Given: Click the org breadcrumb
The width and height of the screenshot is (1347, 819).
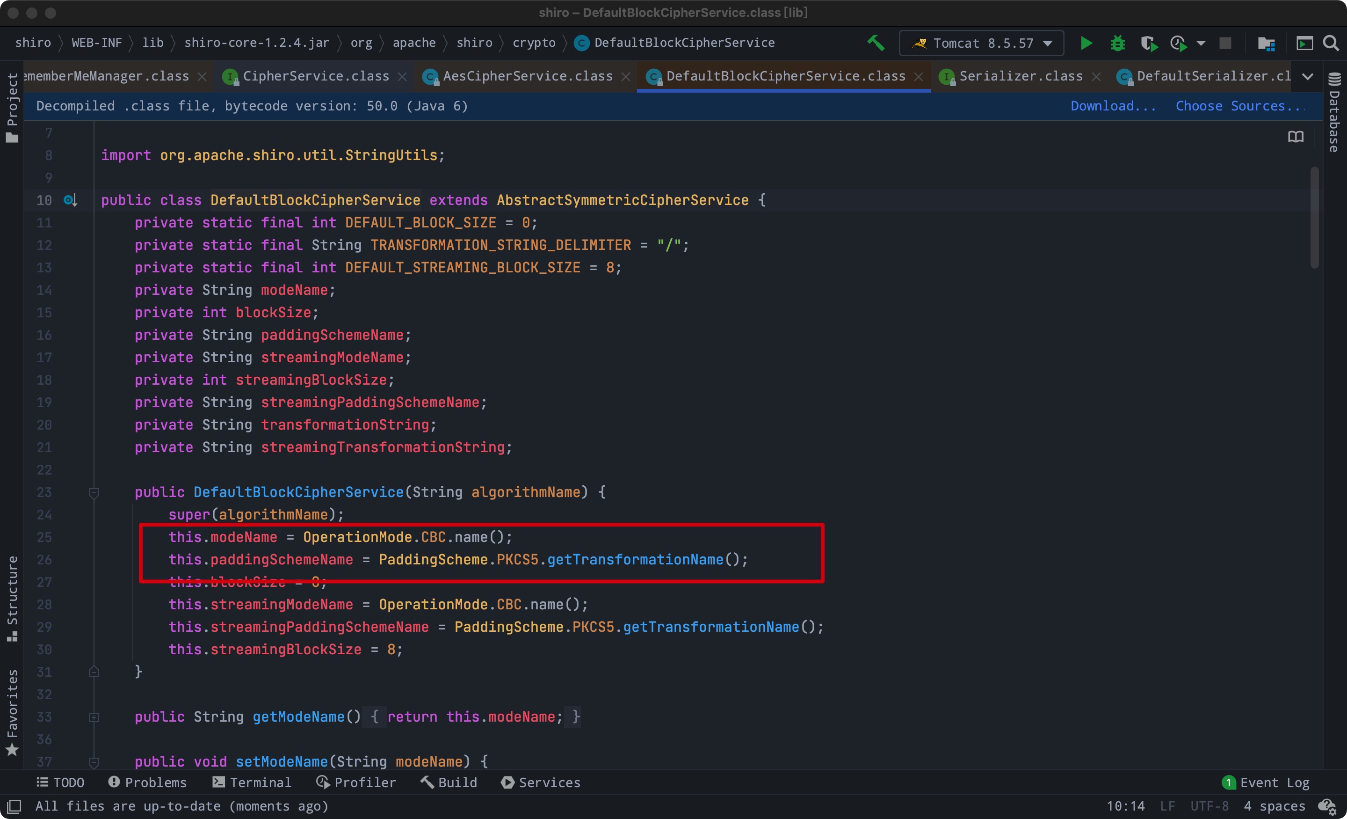Looking at the screenshot, I should point(361,43).
